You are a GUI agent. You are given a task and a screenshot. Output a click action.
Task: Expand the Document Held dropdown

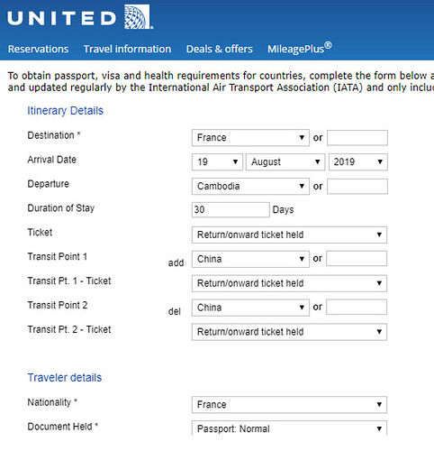pos(289,428)
